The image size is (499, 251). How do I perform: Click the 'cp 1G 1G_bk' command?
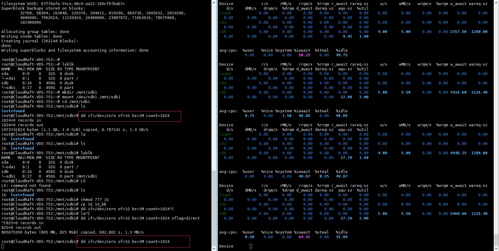pyautogui.click(x=94, y=204)
